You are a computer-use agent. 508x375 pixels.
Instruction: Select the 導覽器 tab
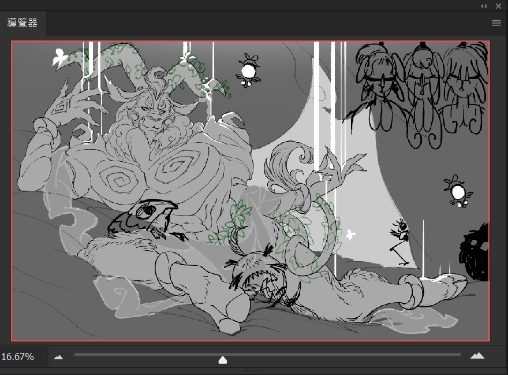point(23,23)
